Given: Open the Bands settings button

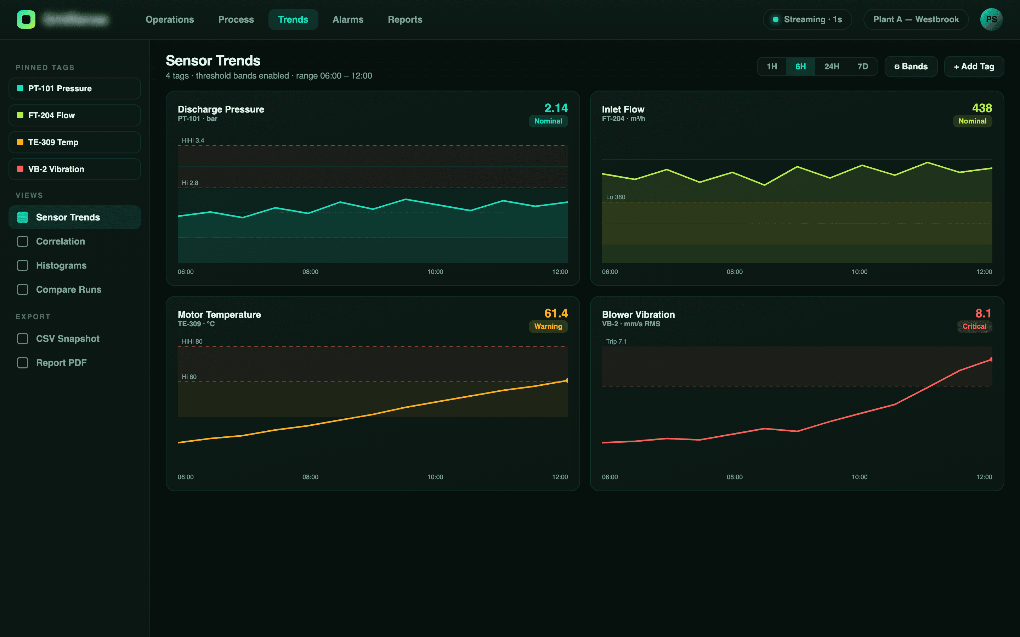Looking at the screenshot, I should pyautogui.click(x=911, y=67).
